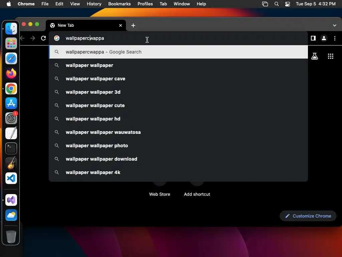Launch Terminal from the Dock
The image size is (342, 257).
11,148
